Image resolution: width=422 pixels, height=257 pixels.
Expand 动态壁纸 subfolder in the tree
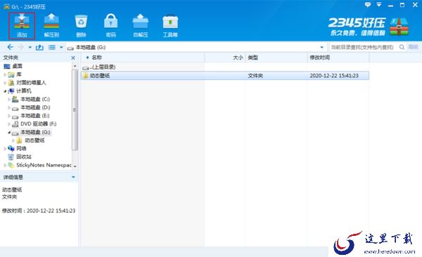13,140
